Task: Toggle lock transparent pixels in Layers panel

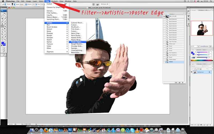Action: (195, 69)
